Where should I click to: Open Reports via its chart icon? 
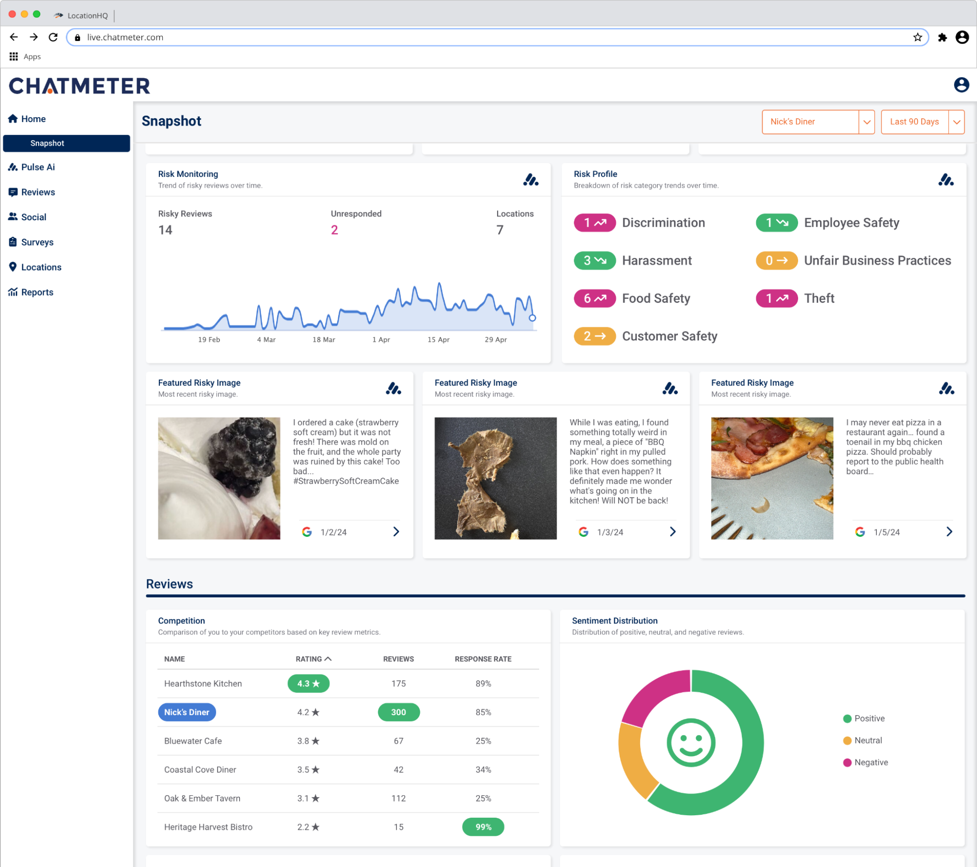pos(13,292)
